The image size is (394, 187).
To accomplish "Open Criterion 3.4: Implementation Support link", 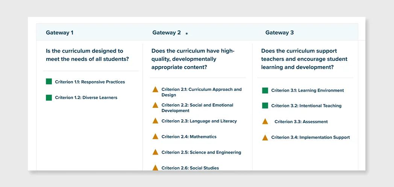I will 311,137.
